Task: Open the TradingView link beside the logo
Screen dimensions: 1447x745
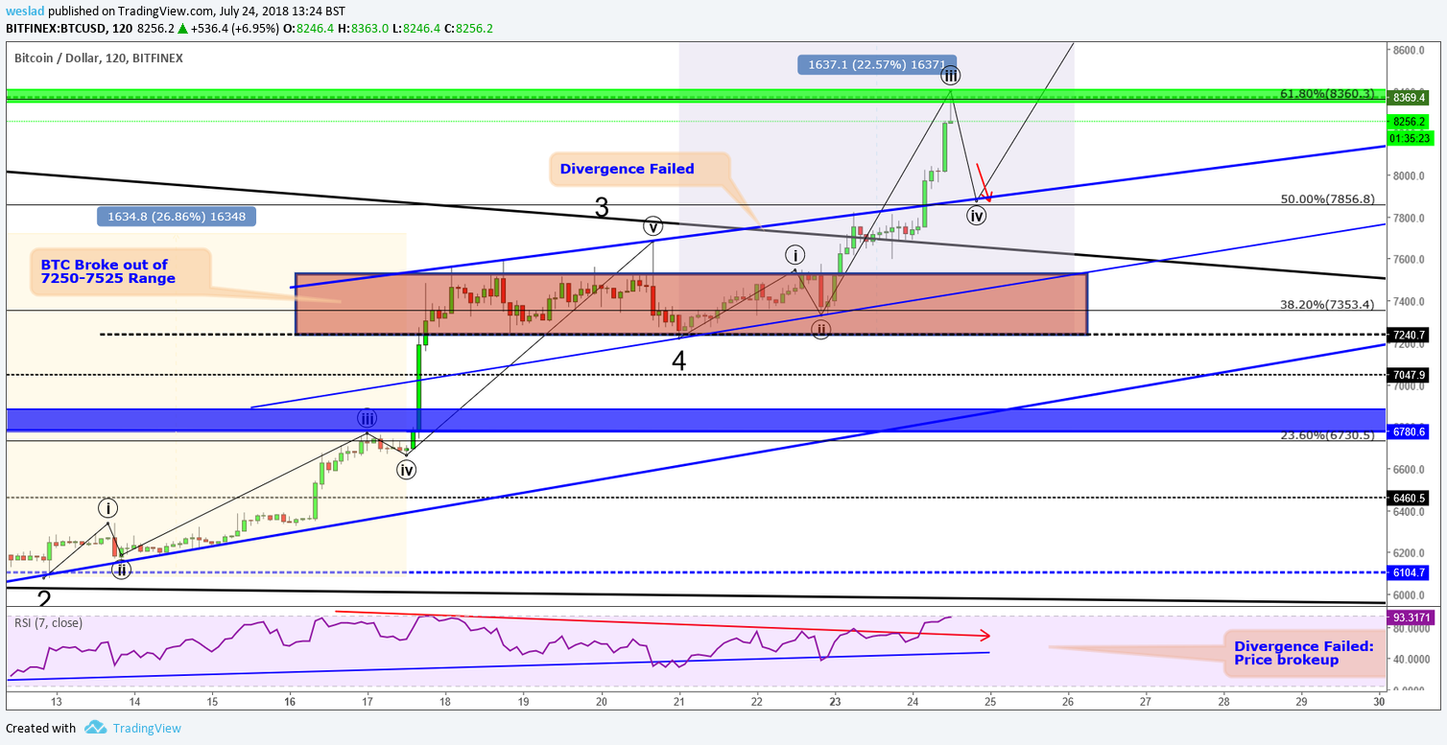Action: (x=147, y=728)
